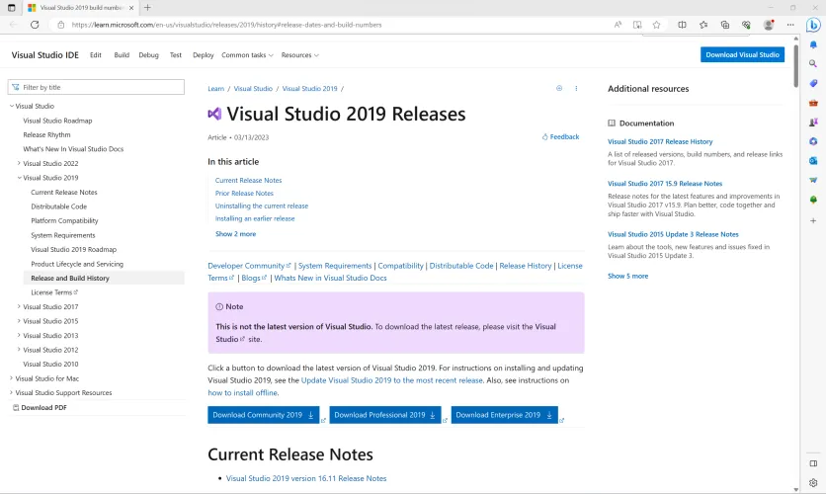Open the Resources dropdown in header
826x494 pixels.
click(x=299, y=55)
